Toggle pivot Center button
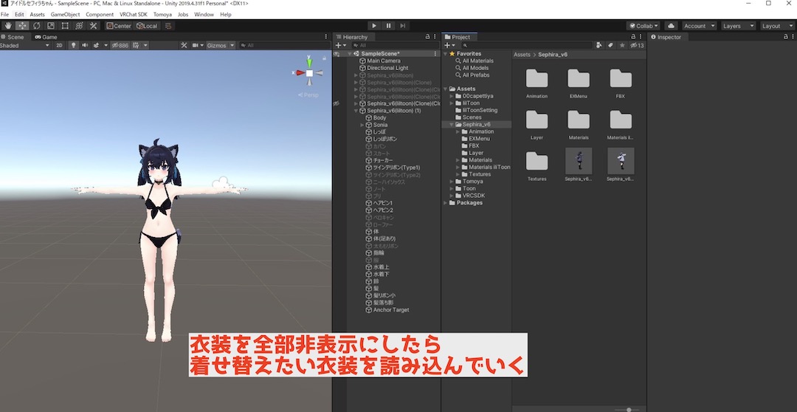Image resolution: width=797 pixels, height=412 pixels. click(119, 25)
